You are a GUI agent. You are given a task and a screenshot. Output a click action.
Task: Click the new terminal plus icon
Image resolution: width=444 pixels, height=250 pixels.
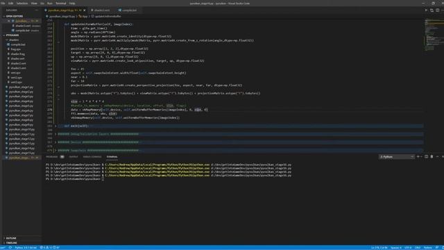pos(418,156)
